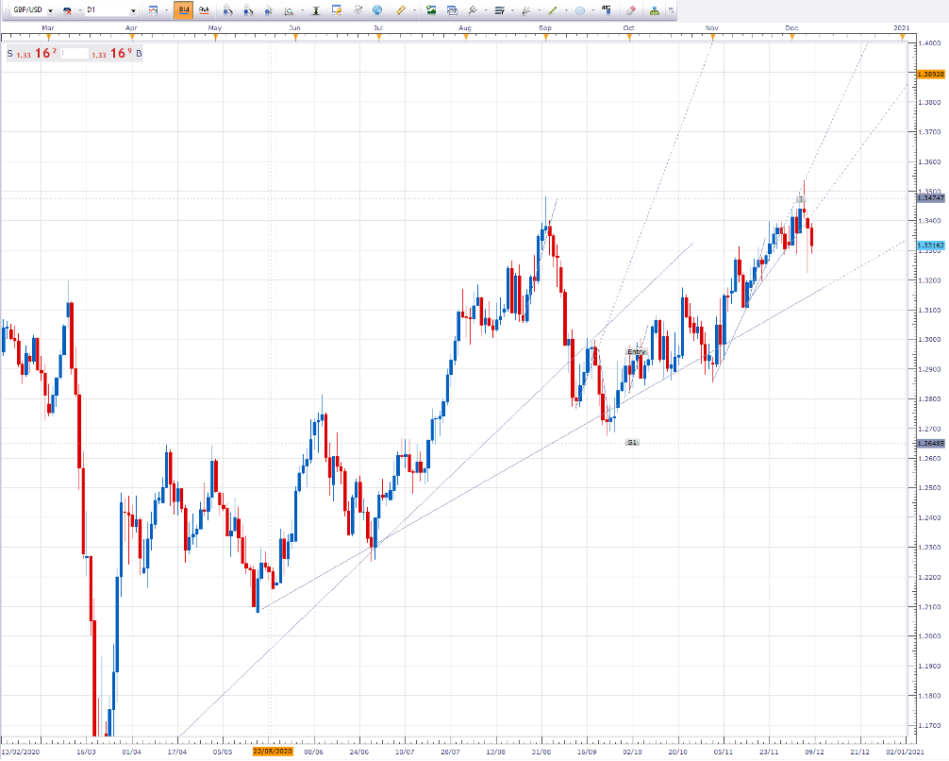Viewport: 949px width, 761px height.
Task: Toggle the Bid price button
Action: (x=183, y=10)
